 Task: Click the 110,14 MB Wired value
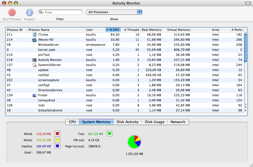(x=43, y=134)
